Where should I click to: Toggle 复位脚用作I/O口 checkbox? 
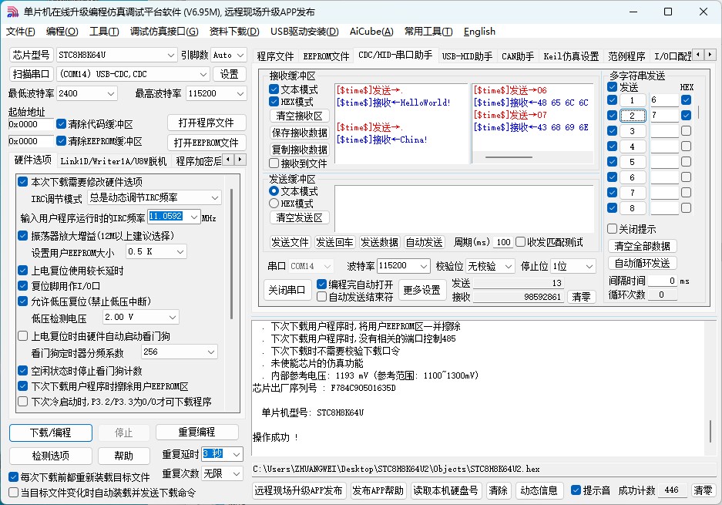point(22,286)
